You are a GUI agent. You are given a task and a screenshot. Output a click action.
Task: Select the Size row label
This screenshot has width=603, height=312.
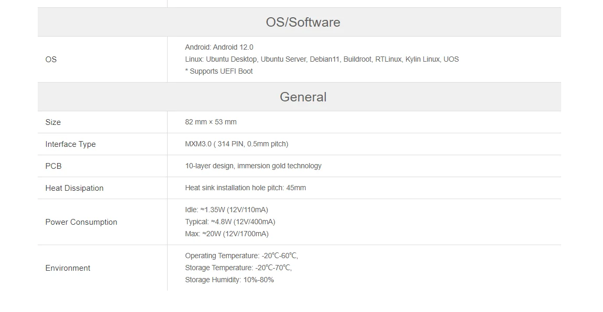tap(53, 122)
